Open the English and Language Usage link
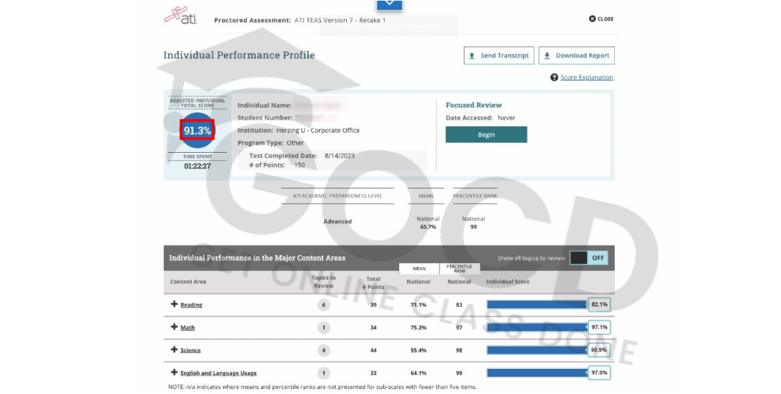 click(218, 374)
